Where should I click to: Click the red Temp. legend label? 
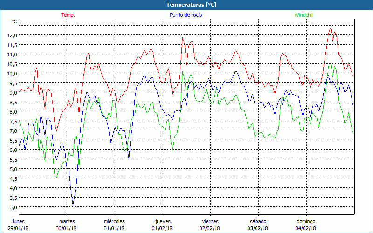point(68,15)
